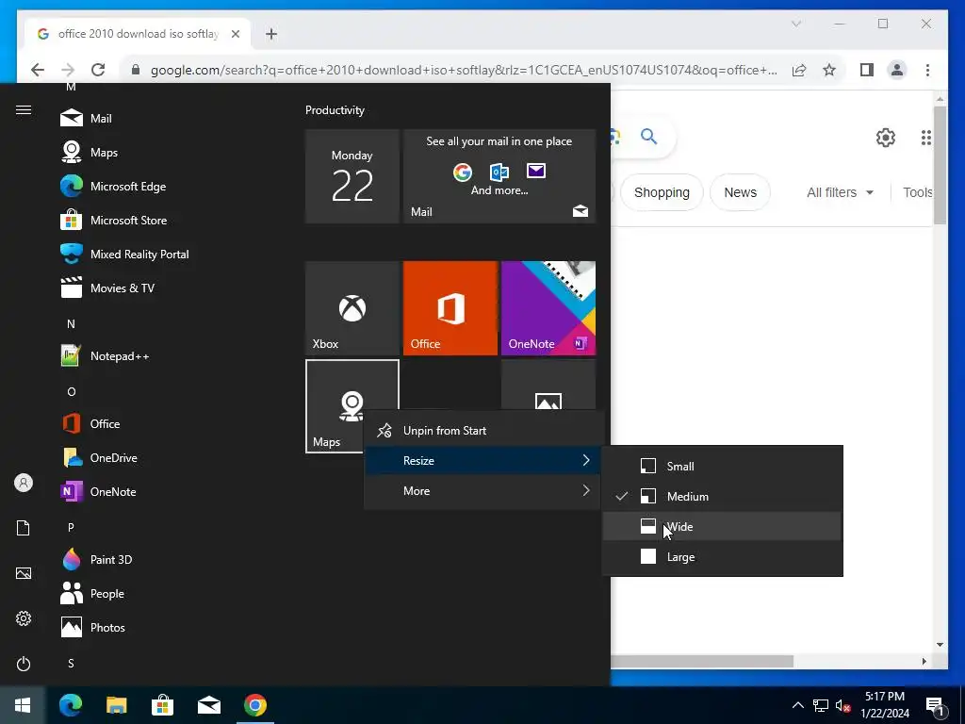Jump to letter P section header
Screen dimensions: 965x724
click(71, 527)
